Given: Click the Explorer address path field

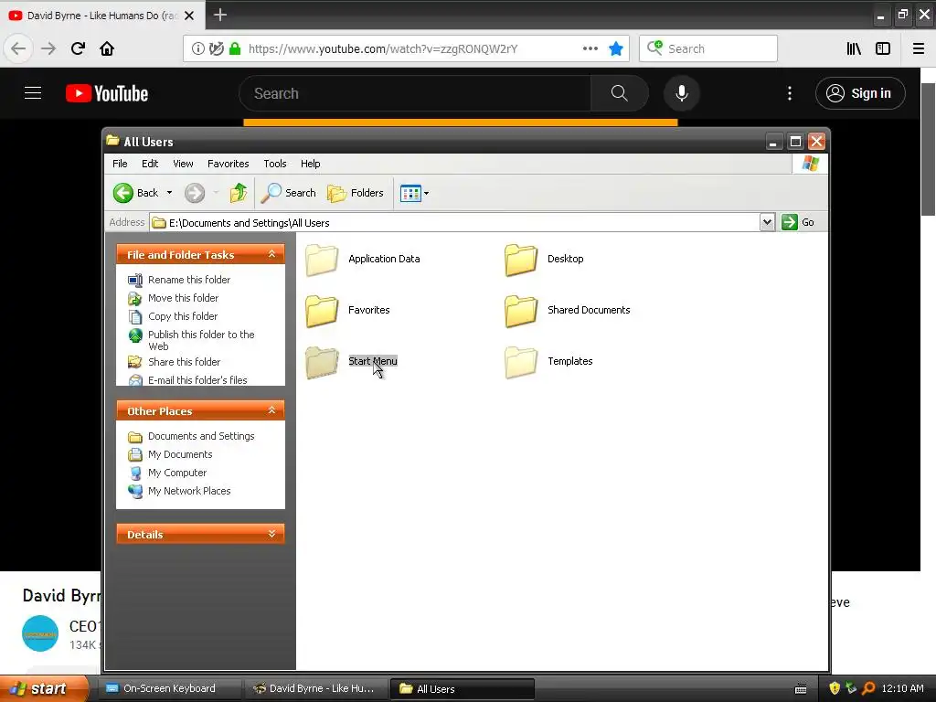Looking at the screenshot, I should point(455,223).
